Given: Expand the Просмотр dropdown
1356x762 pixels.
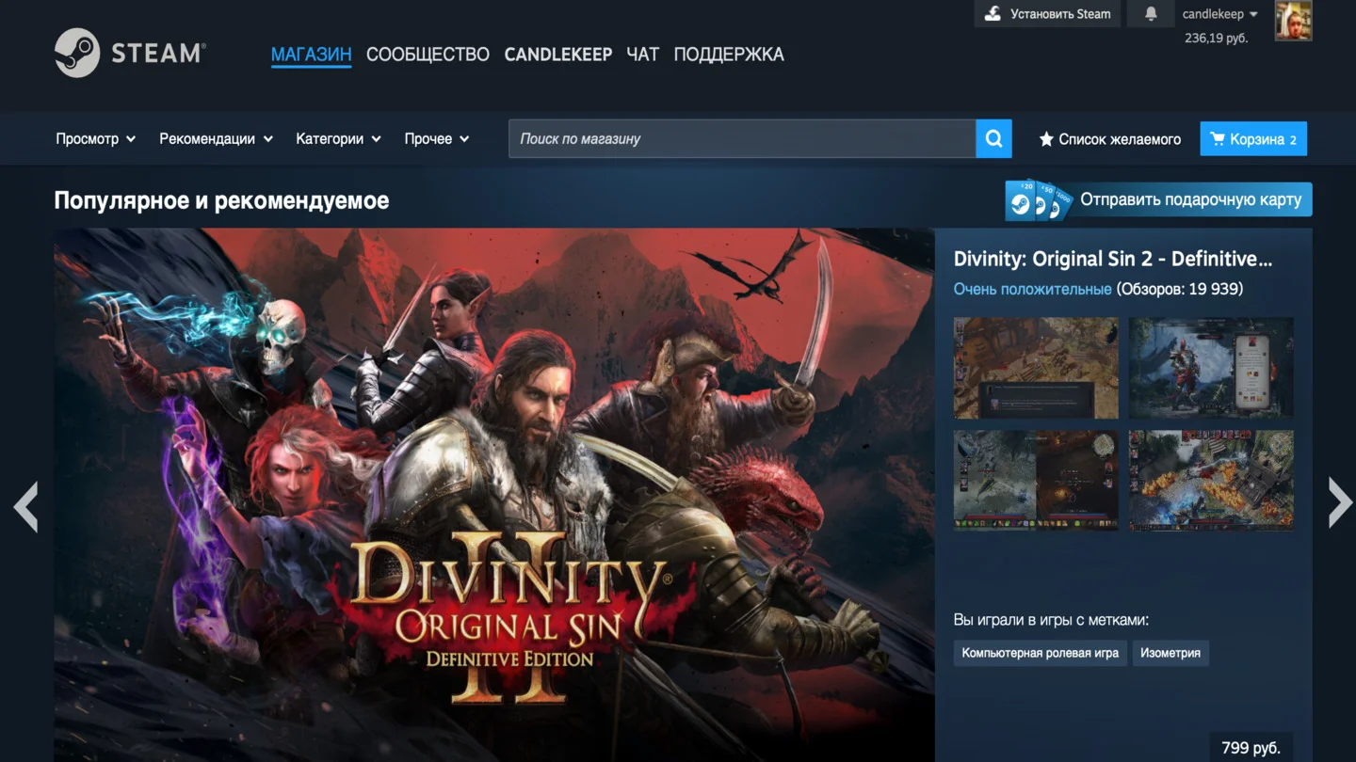Looking at the screenshot, I should click(x=96, y=139).
